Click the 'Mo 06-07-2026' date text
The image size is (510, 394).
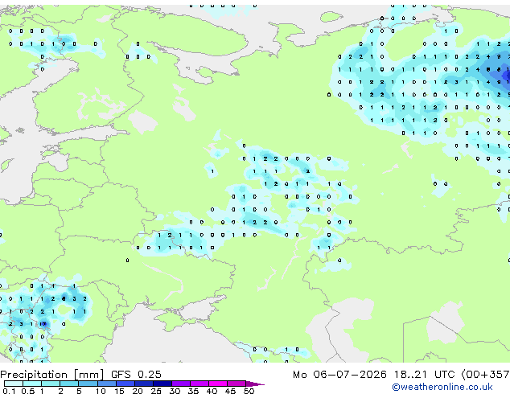pyautogui.click(x=339, y=375)
